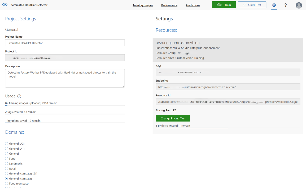Image resolution: width=306 pixels, height=188 pixels.
Task: Click the Domains heading
Action: point(14,132)
